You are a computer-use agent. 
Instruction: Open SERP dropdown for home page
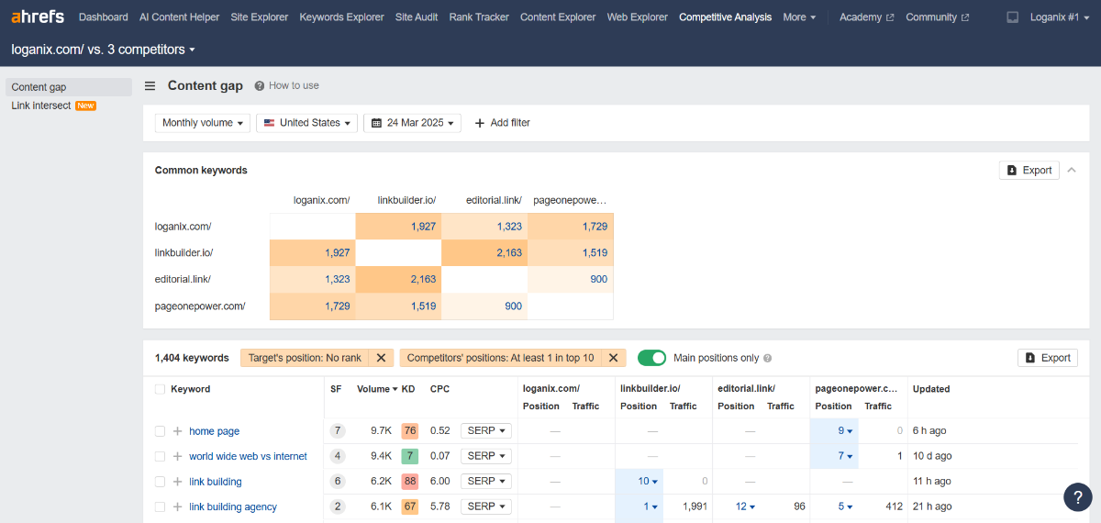pyautogui.click(x=486, y=430)
